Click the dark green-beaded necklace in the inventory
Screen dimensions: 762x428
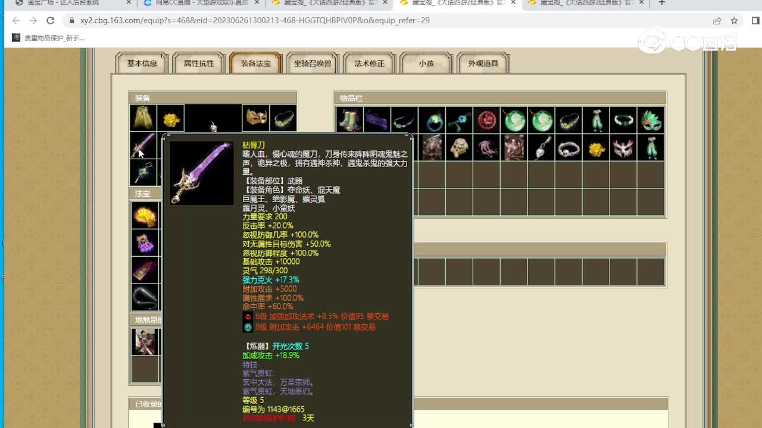404,120
